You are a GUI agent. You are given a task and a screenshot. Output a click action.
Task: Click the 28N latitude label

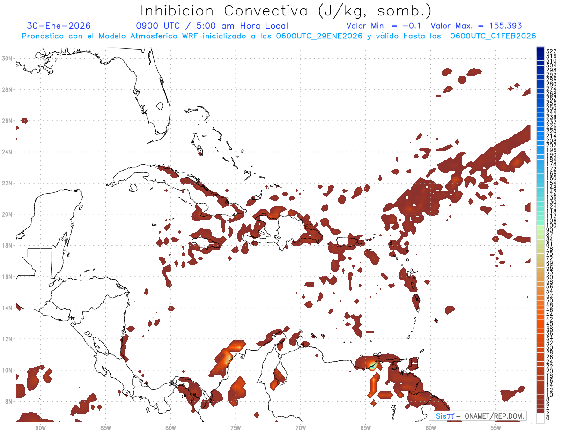(7, 89)
